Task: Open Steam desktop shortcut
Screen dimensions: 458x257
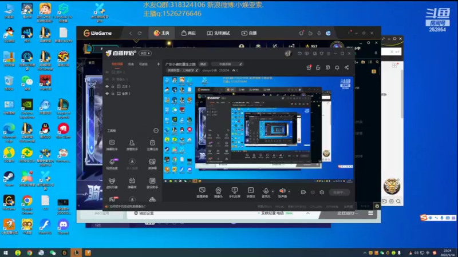Action: pyautogui.click(x=9, y=179)
